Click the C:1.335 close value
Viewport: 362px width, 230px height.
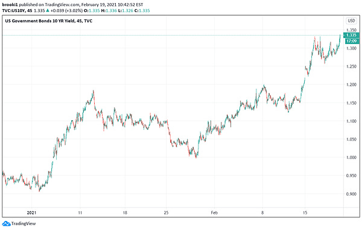pyautogui.click(x=142, y=11)
